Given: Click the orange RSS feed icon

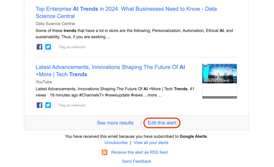Looking at the screenshot, I should [x=105, y=152].
